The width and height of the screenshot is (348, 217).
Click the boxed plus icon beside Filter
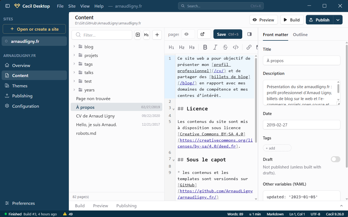click(x=138, y=35)
